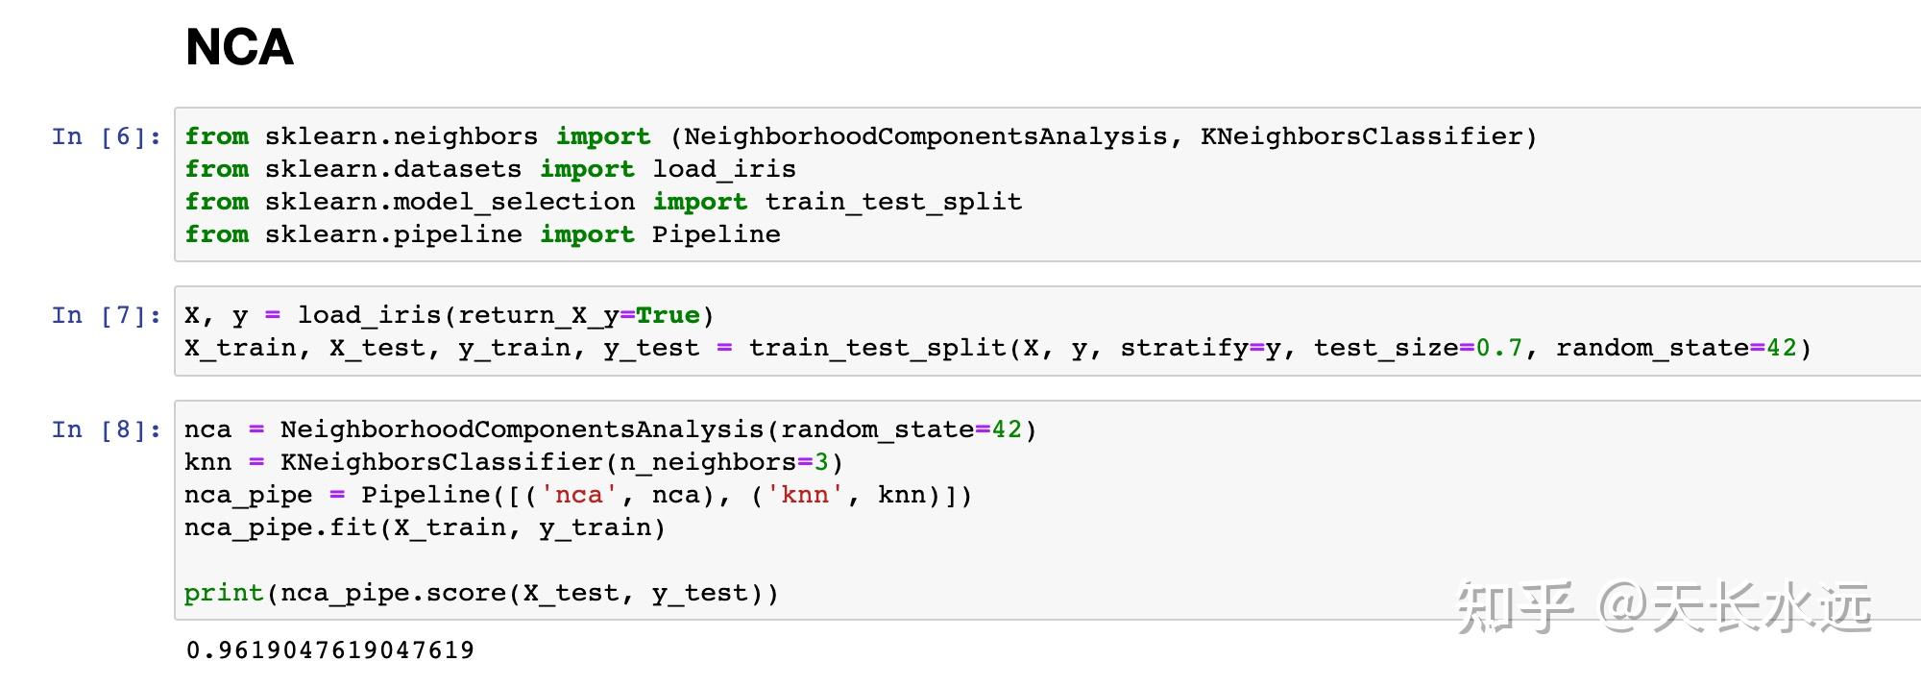Click the output value 0.9619047619047619
The image size is (1921, 686).
coord(330,650)
